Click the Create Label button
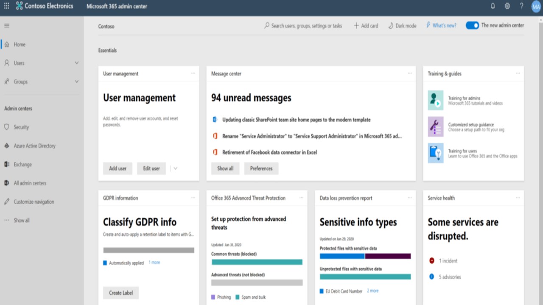543x305 pixels. pos(121,293)
